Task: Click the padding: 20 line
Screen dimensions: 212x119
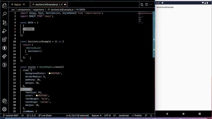Action: pyautogui.click(x=33, y=80)
